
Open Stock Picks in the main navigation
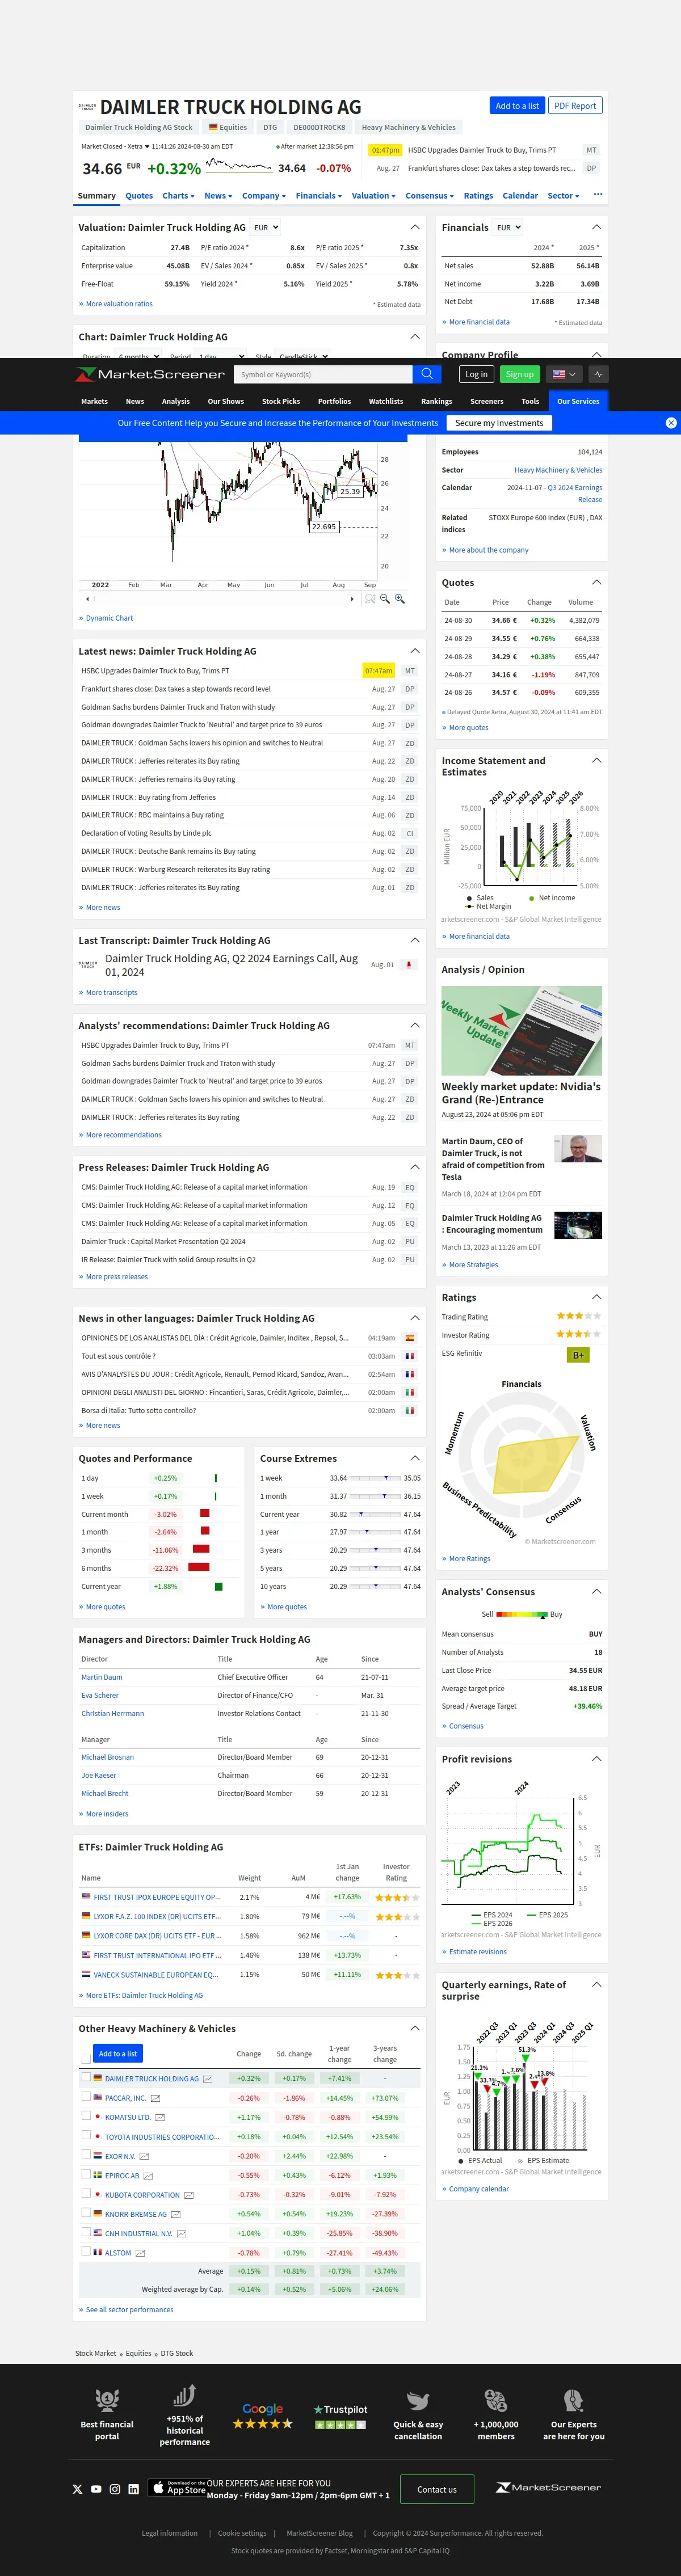(281, 401)
